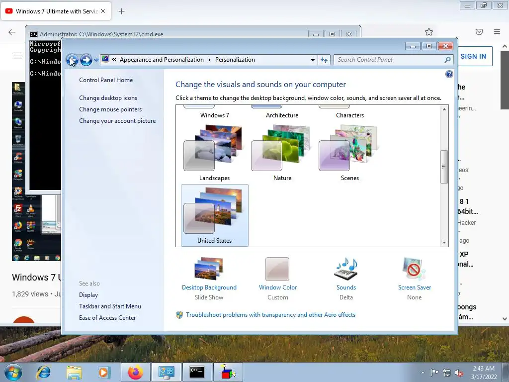The image size is (509, 382).
Task: Click the taskbar clock and date
Action: (x=484, y=373)
